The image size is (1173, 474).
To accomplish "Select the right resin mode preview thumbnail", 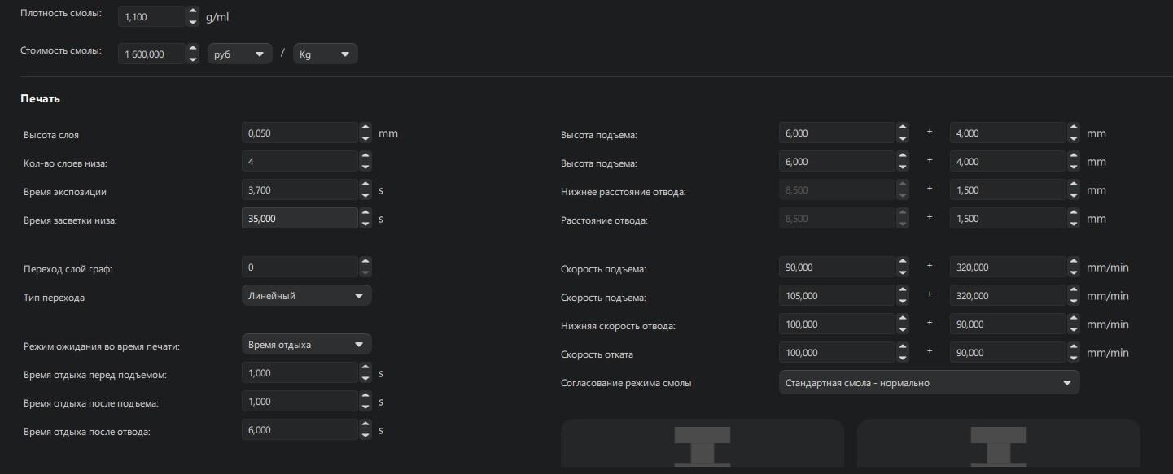I will [x=998, y=445].
